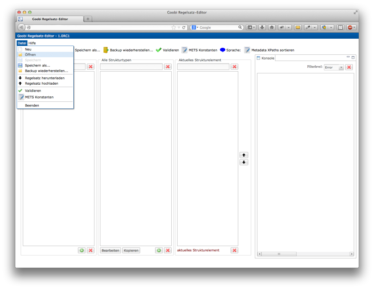Click Metadata XPaths sortieren toolbar icon
This screenshot has height=289, width=374.
click(247, 50)
